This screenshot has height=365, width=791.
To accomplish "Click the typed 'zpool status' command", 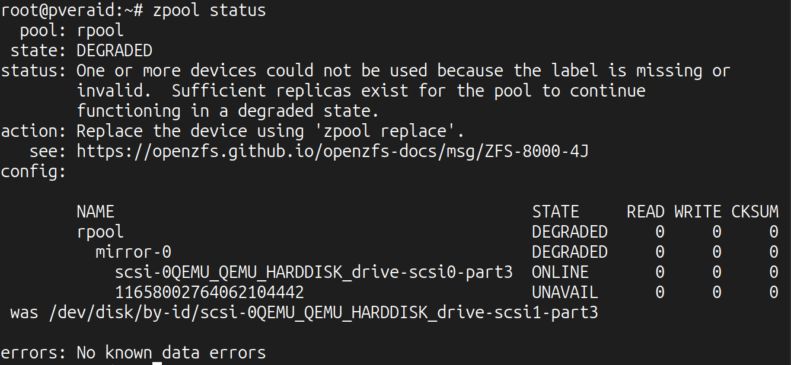I will pyautogui.click(x=209, y=11).
